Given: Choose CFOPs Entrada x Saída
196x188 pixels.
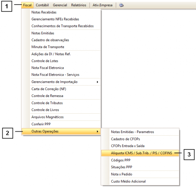Looking at the screenshot, I should (128, 146).
